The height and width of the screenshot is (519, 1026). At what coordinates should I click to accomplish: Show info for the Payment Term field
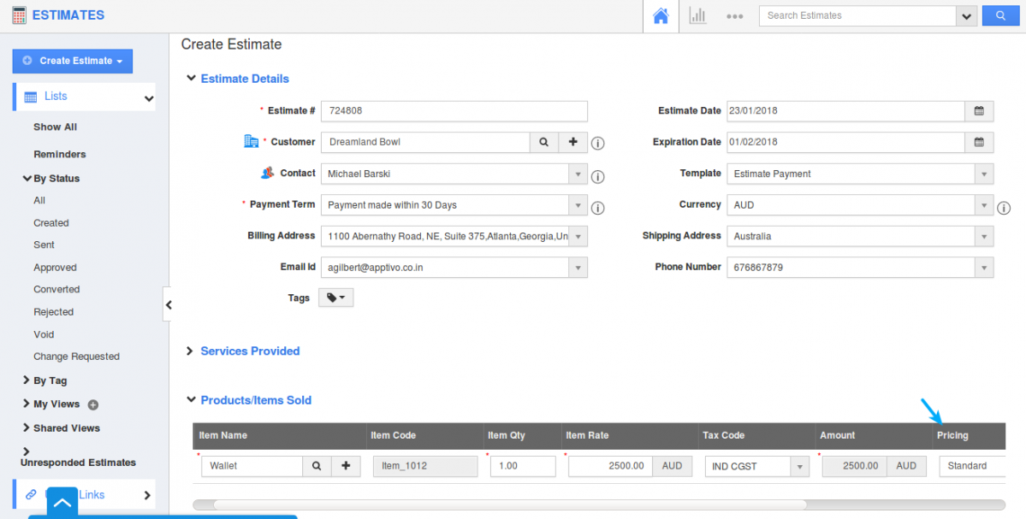coord(597,208)
